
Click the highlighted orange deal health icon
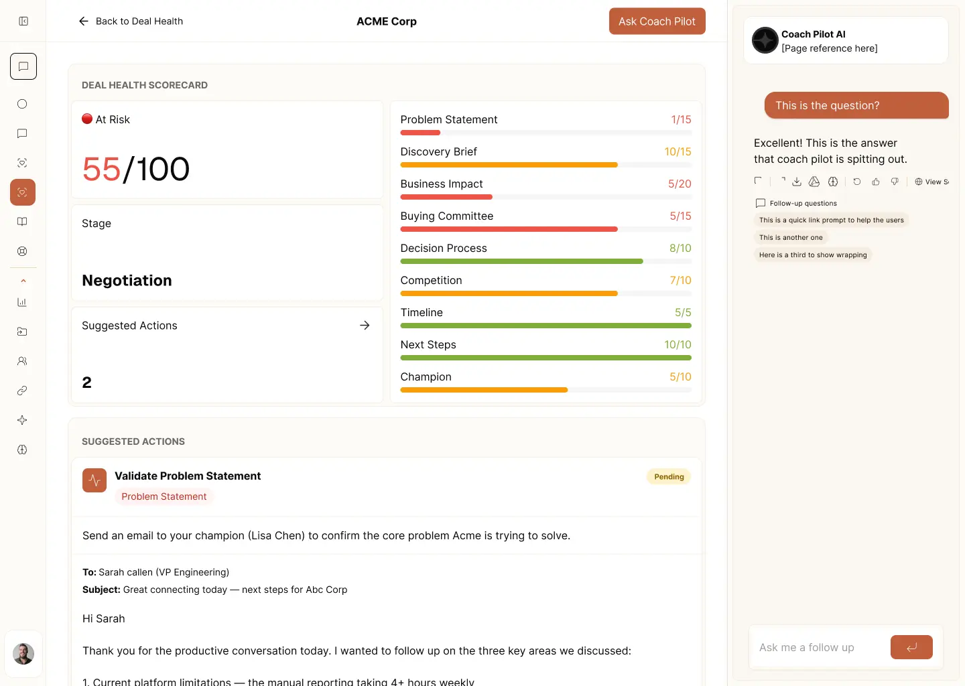[x=23, y=192]
